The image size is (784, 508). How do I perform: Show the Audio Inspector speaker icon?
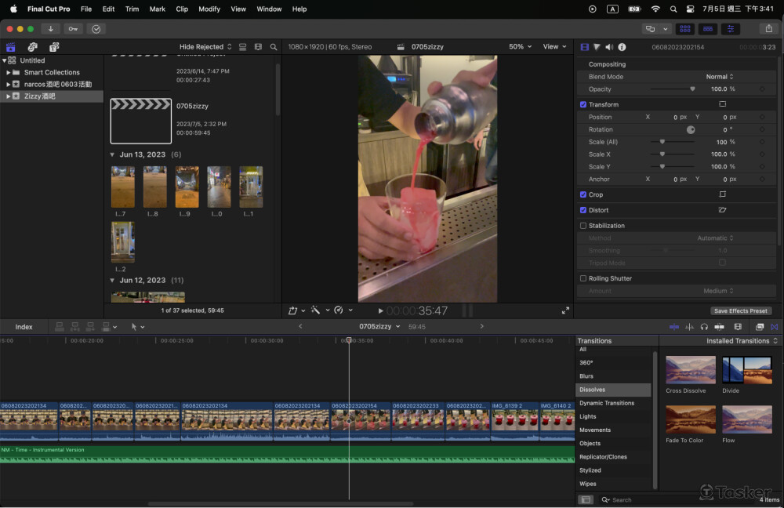point(609,47)
